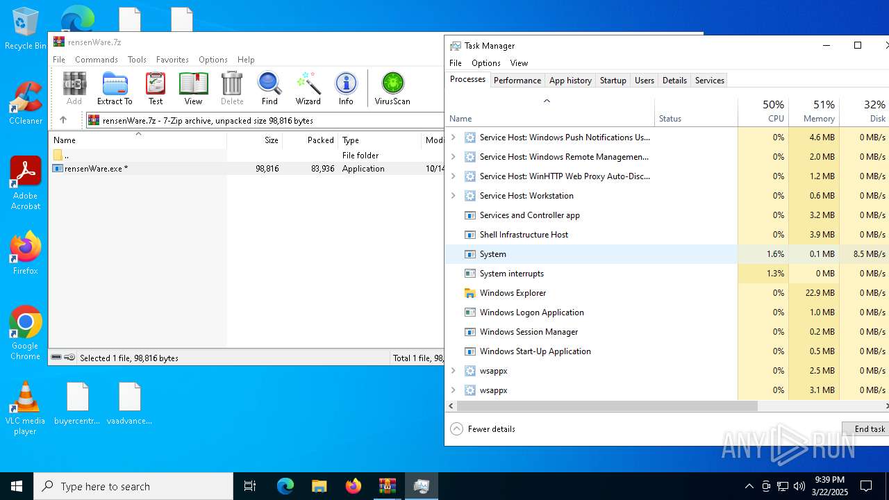Select the CCleaner desktop shortcut

[25, 103]
